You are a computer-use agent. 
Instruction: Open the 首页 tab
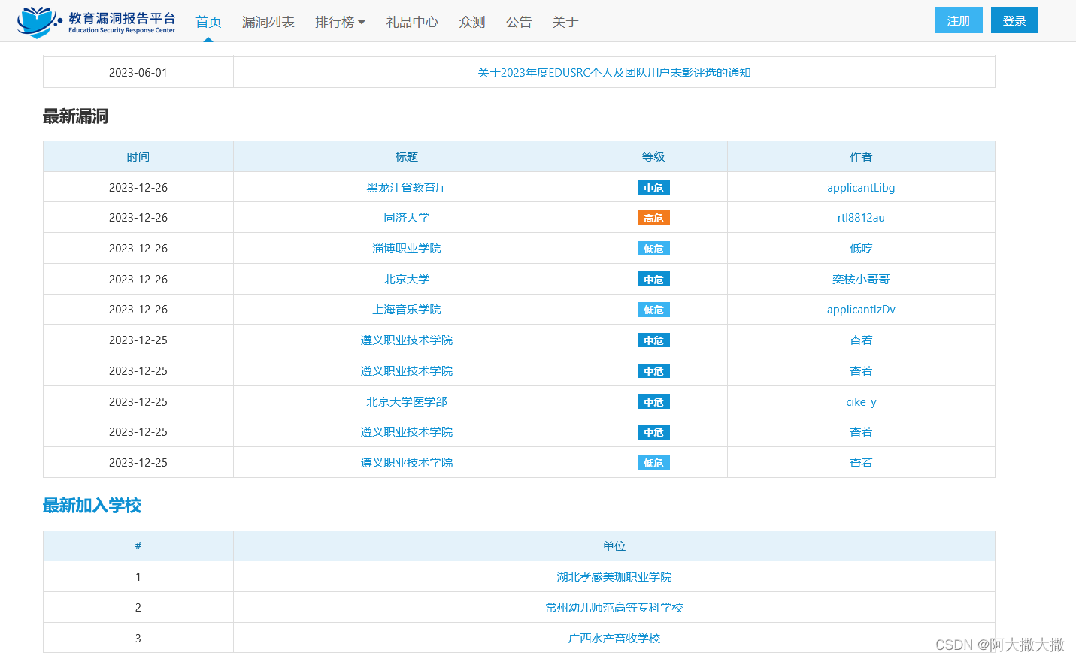click(208, 22)
